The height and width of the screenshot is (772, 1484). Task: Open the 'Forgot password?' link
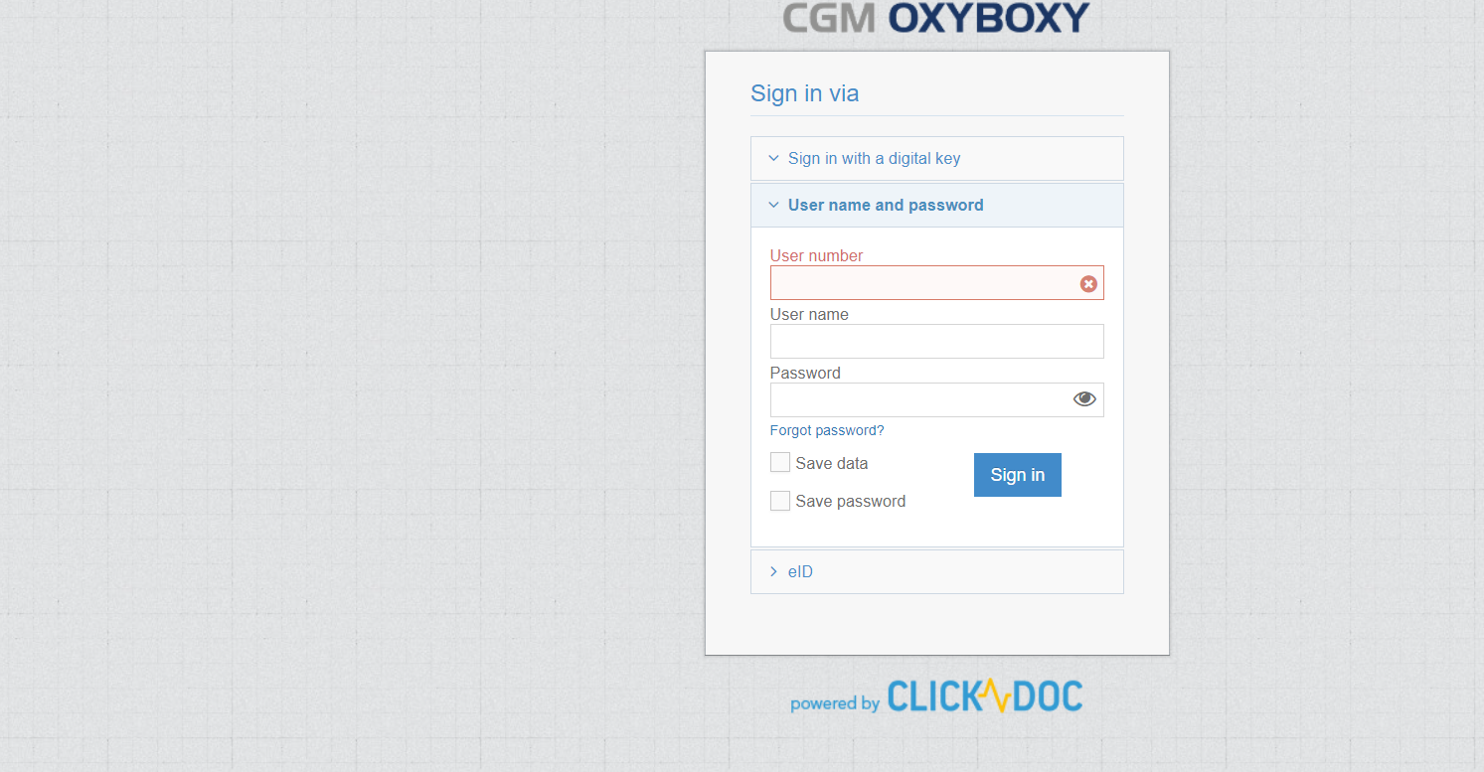(827, 431)
